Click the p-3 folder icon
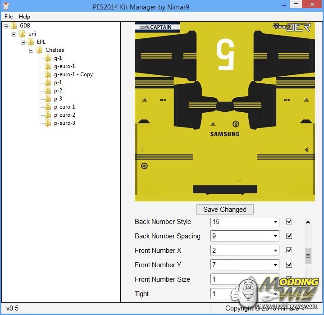Image resolution: width=324 pixels, height=315 pixels. (x=48, y=99)
